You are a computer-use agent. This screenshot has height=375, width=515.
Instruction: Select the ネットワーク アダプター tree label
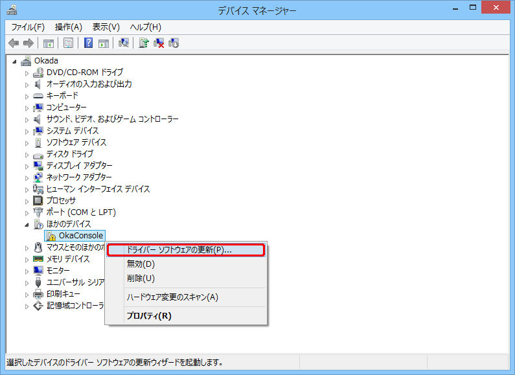tap(79, 177)
